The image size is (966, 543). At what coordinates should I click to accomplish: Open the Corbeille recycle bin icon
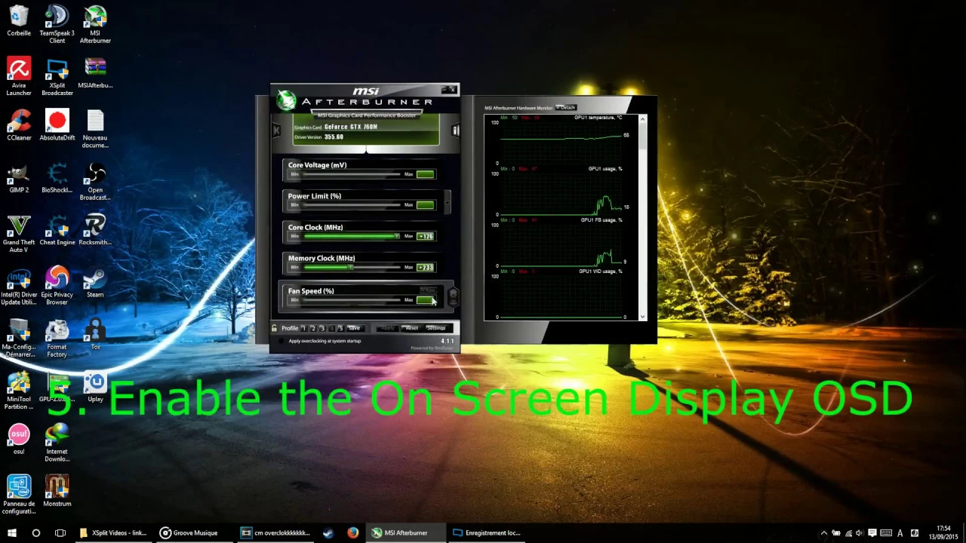click(19, 21)
